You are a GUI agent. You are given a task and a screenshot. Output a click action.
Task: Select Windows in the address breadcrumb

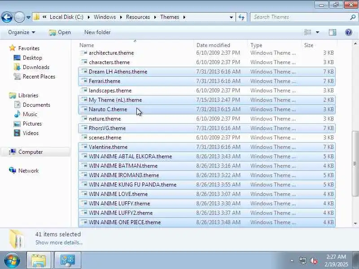point(105,17)
